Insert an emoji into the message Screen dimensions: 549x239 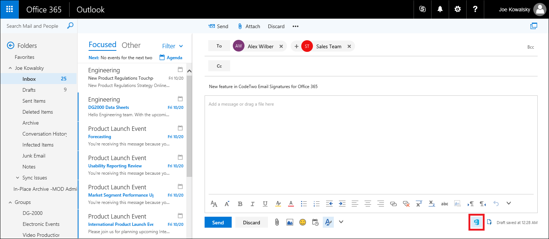point(303,222)
